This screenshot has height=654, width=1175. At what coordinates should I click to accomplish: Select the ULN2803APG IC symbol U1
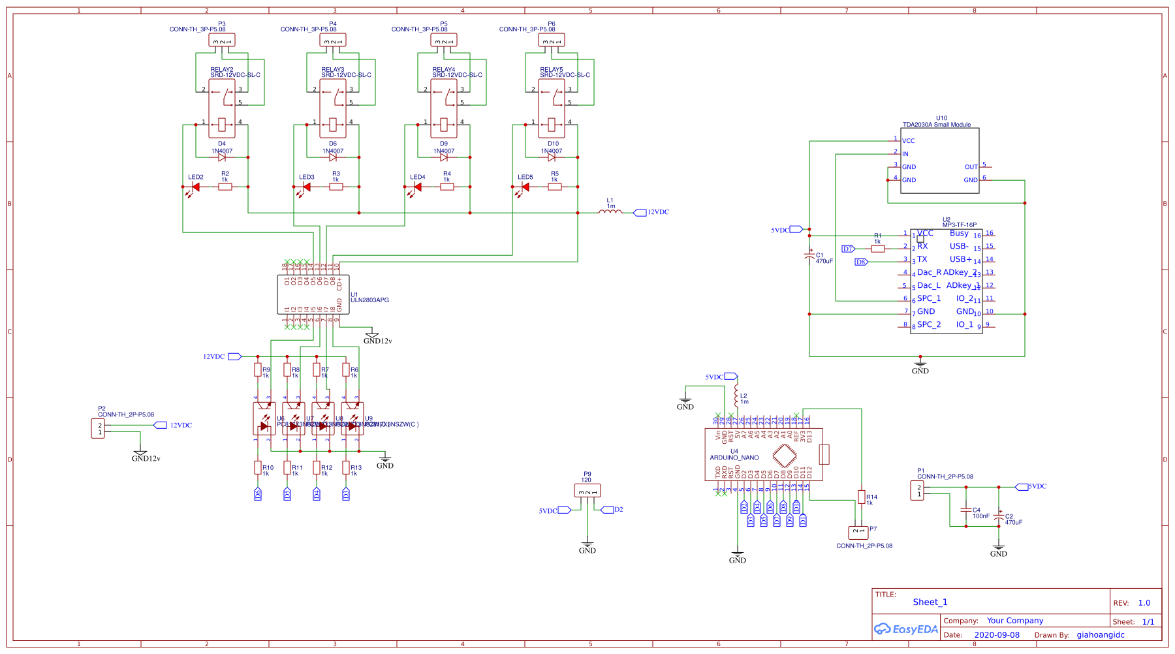(x=313, y=294)
